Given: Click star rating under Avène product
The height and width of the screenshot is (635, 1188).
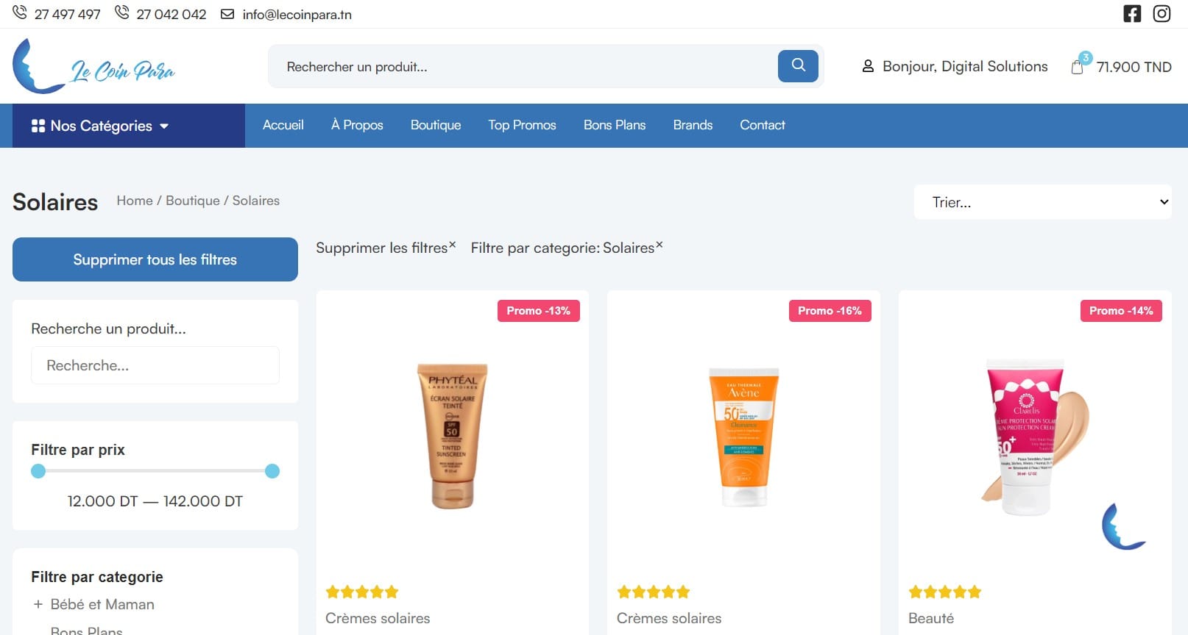Looking at the screenshot, I should [654, 592].
